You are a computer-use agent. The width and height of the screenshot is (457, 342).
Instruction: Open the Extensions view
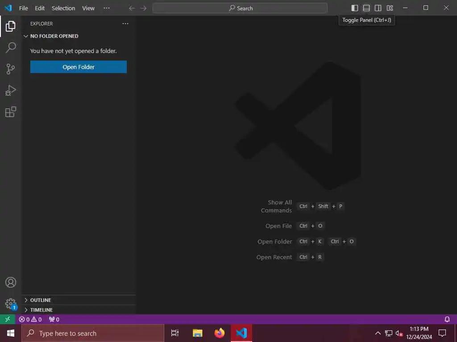click(11, 112)
